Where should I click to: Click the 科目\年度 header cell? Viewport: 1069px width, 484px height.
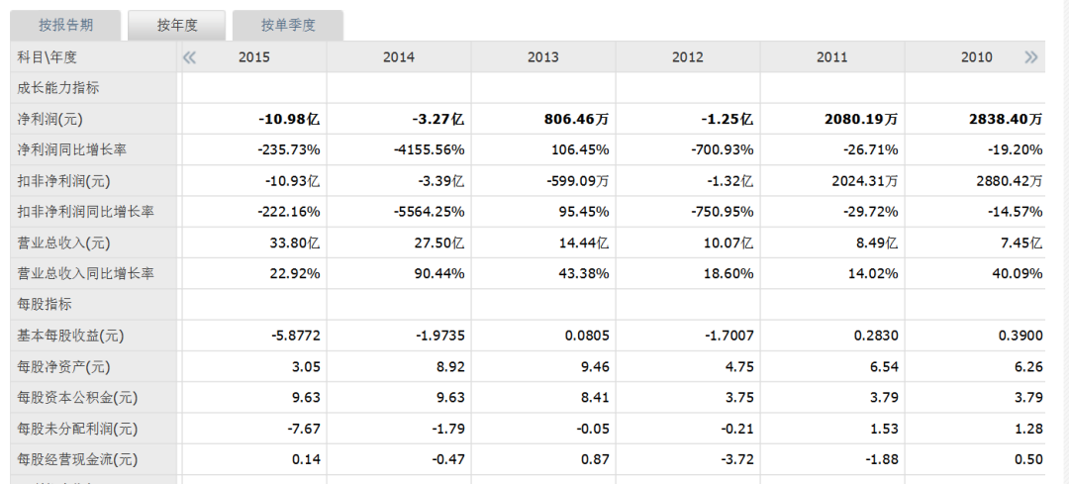[48, 57]
